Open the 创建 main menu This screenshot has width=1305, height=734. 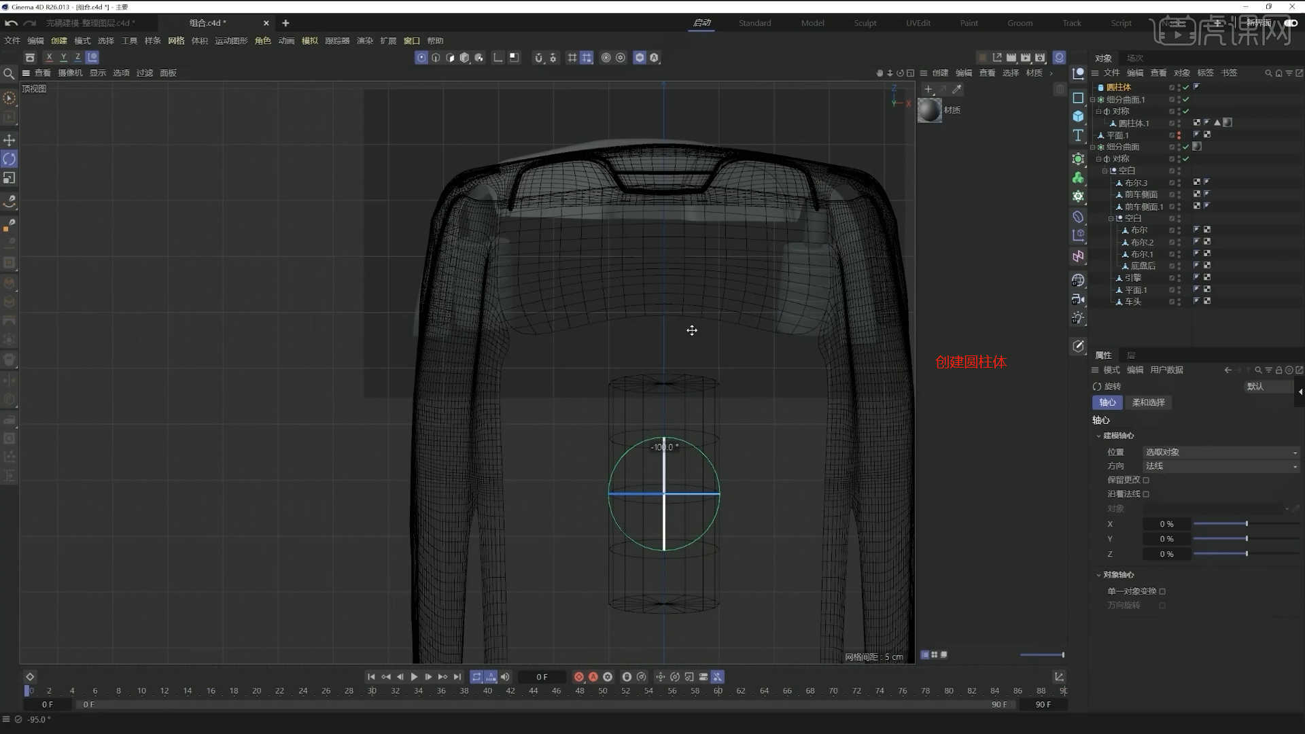click(59, 41)
